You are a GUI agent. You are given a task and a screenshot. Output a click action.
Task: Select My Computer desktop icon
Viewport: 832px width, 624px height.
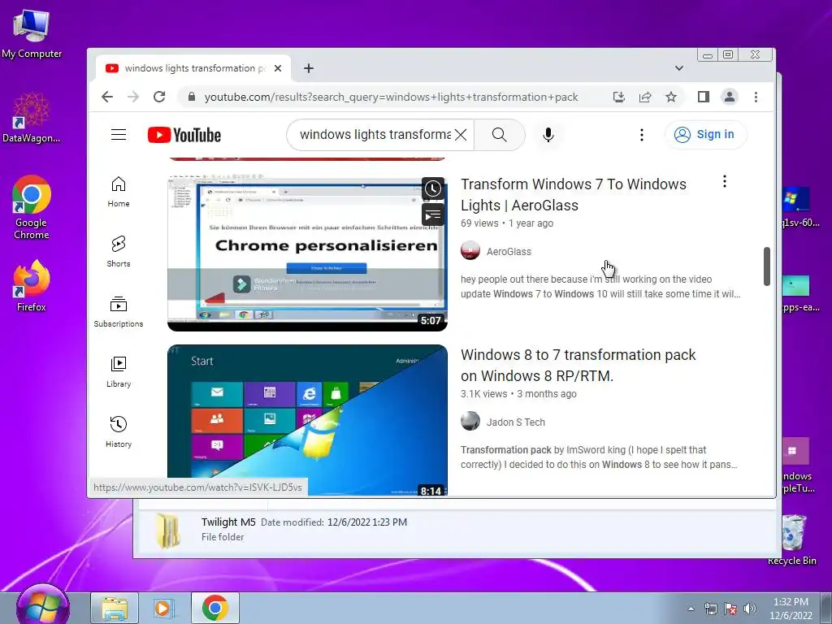(x=32, y=34)
